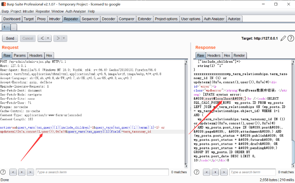Image resolution: width=295 pixels, height=183 pixels.
Task: Click the Host: 127.0.0.1 header line
Action: [x=13, y=66]
